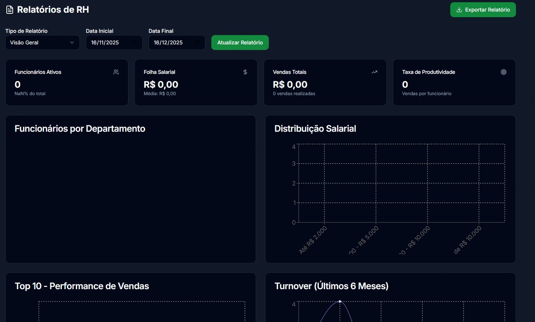This screenshot has height=322, width=535.
Task: Click the Exportar Relatório button
Action: point(483,10)
